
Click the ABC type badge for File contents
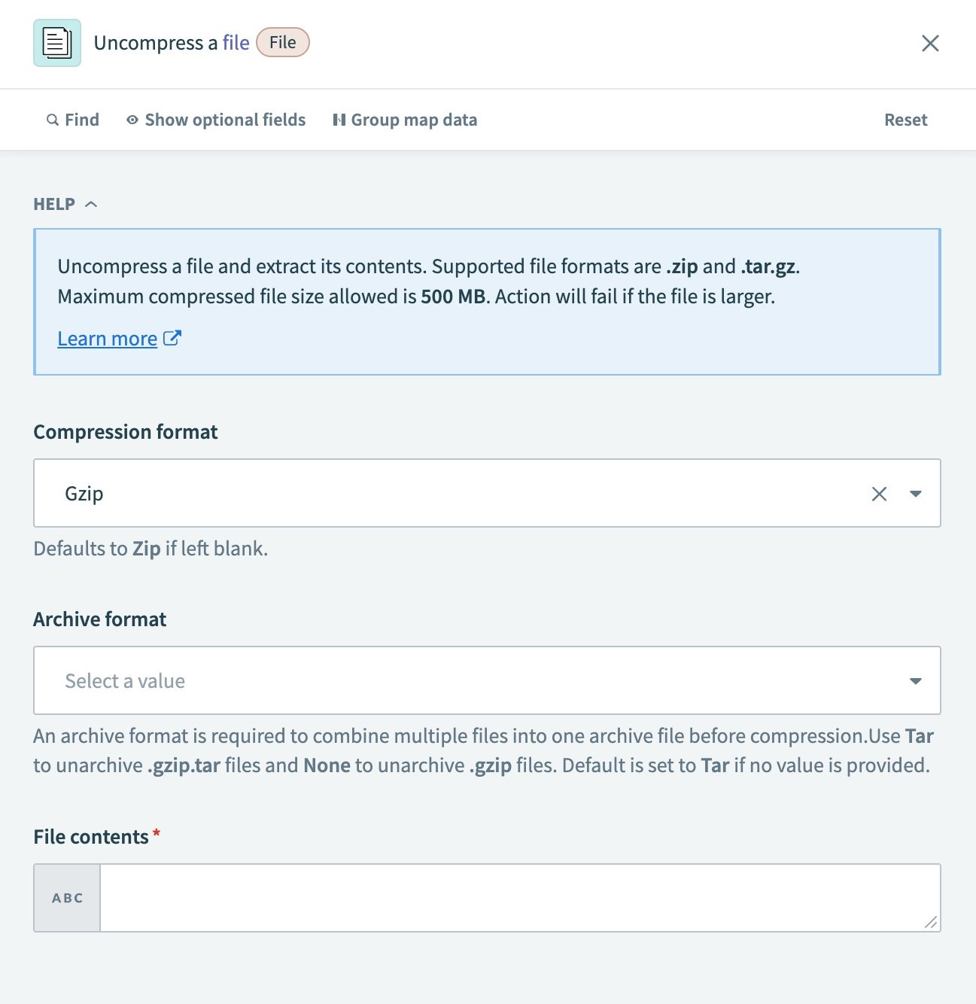click(x=68, y=898)
